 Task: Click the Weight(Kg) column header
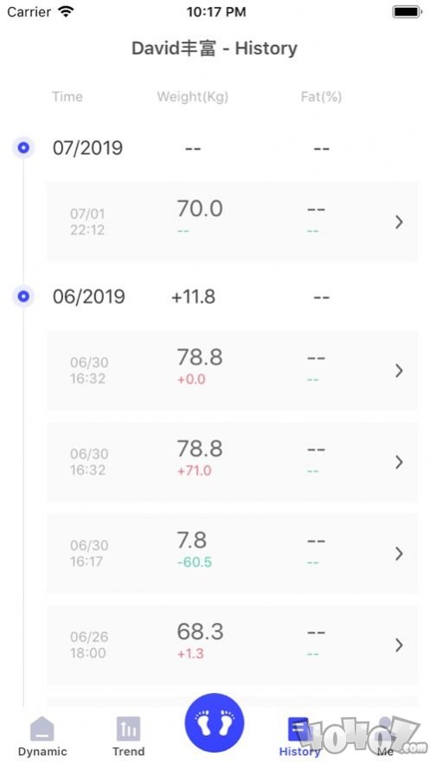click(x=193, y=97)
